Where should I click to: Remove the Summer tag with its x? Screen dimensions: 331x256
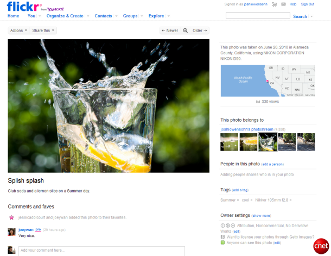point(238,200)
